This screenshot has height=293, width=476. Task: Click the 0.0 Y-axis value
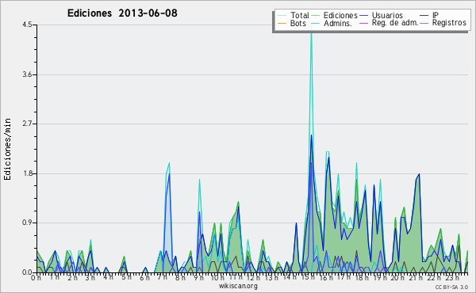27,272
